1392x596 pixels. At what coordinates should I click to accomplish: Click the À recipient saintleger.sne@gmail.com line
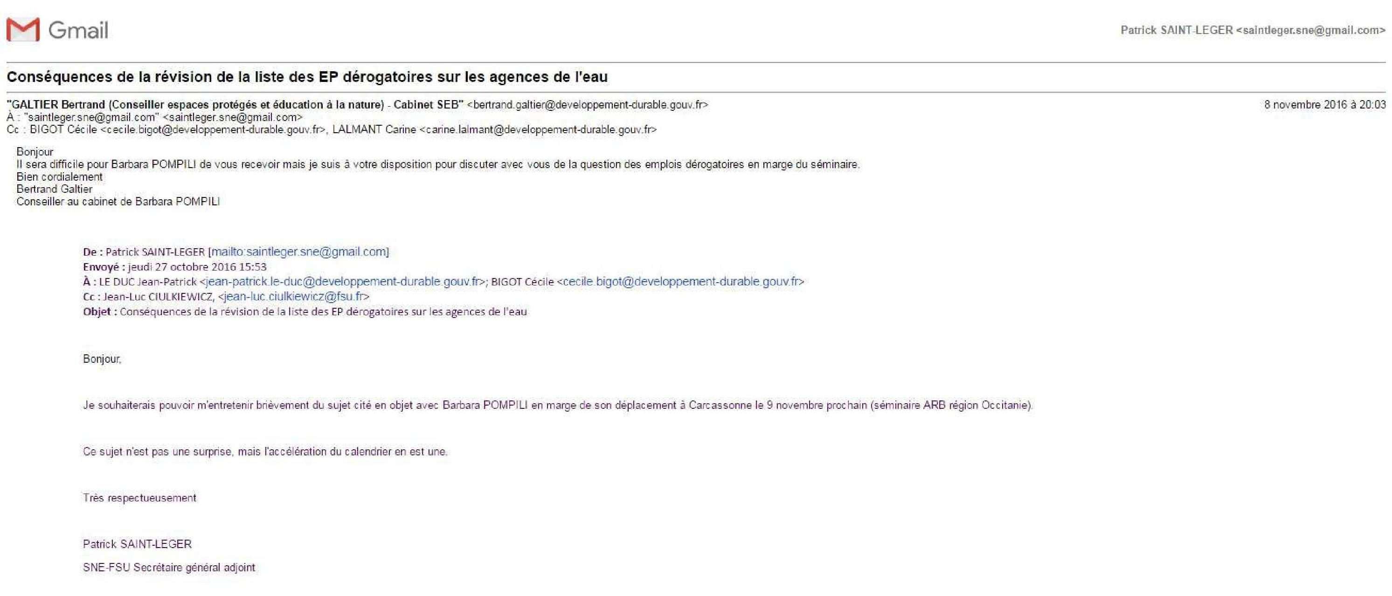tap(154, 117)
